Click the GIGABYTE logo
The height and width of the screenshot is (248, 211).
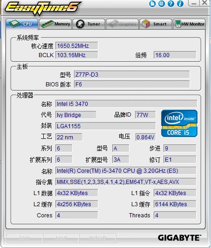pyautogui.click(x=179, y=238)
